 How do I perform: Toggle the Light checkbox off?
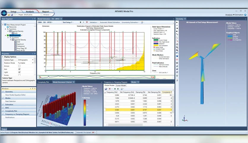pos(19,72)
